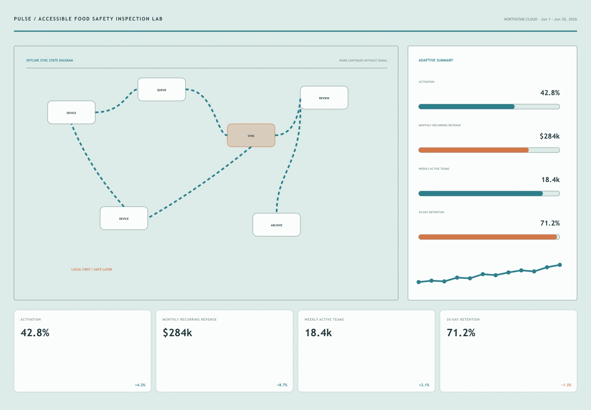Click the "$284k" value in Adaptive Summary
This screenshot has width=591, height=410.
click(550, 136)
